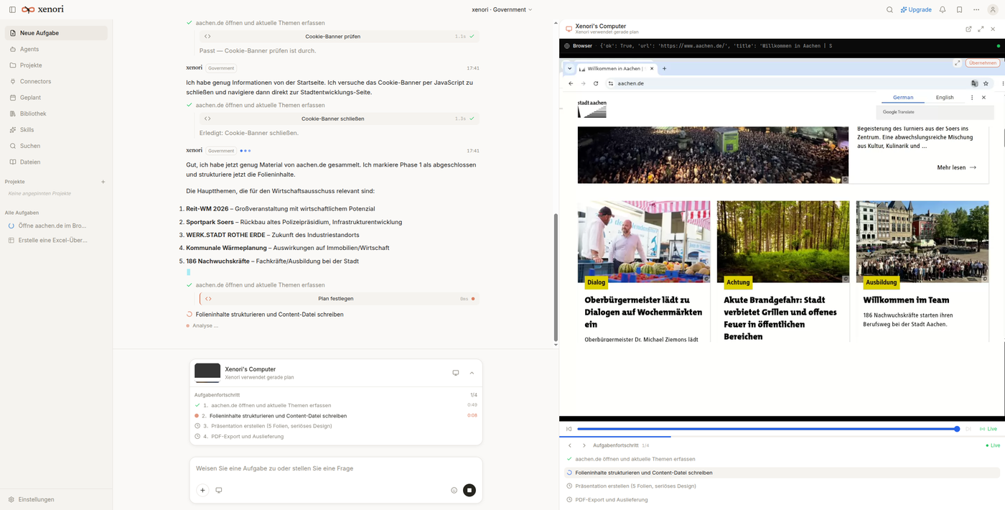Jump to start of the session timeline

(x=569, y=429)
